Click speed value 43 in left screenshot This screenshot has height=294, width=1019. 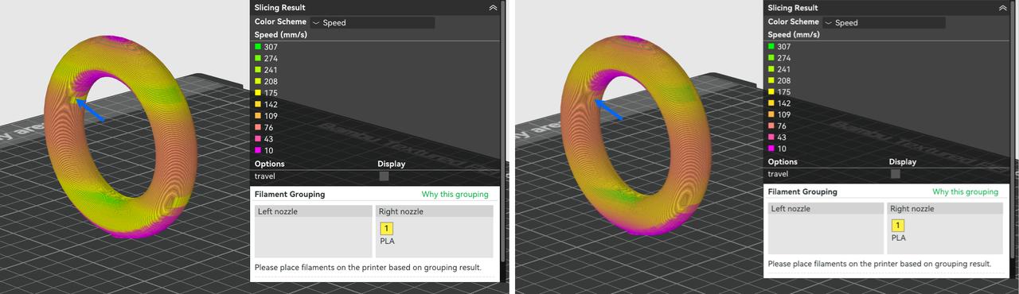click(x=269, y=139)
